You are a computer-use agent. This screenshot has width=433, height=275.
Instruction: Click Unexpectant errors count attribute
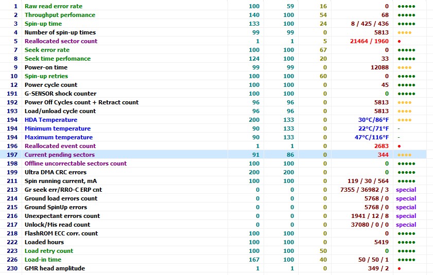point(62,216)
